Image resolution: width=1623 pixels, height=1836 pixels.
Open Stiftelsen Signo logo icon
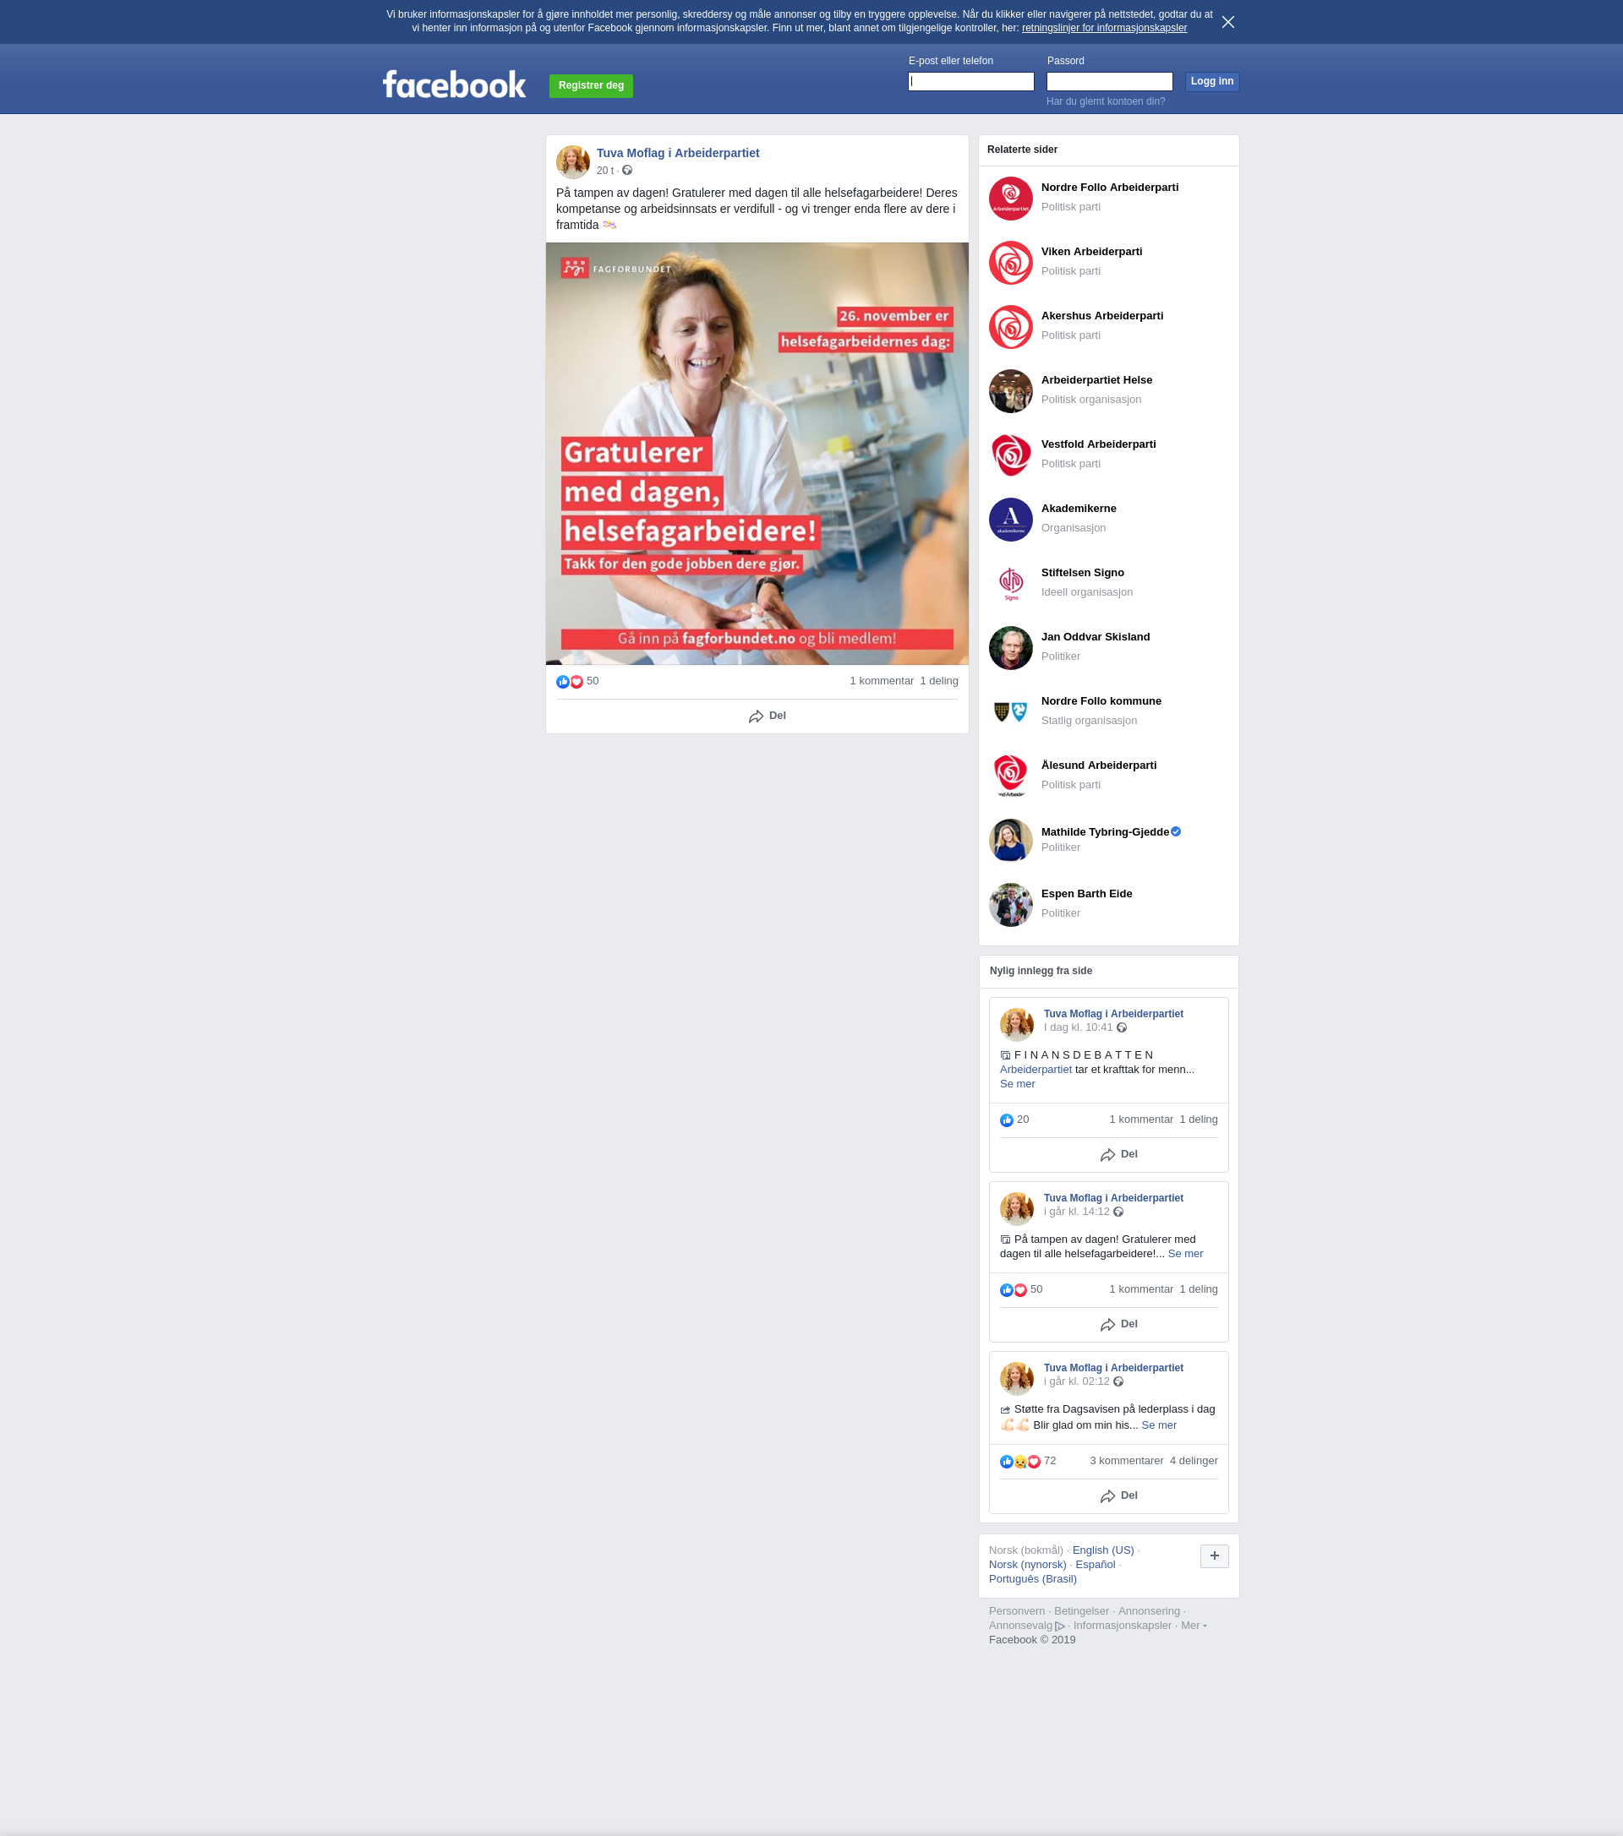point(1010,584)
